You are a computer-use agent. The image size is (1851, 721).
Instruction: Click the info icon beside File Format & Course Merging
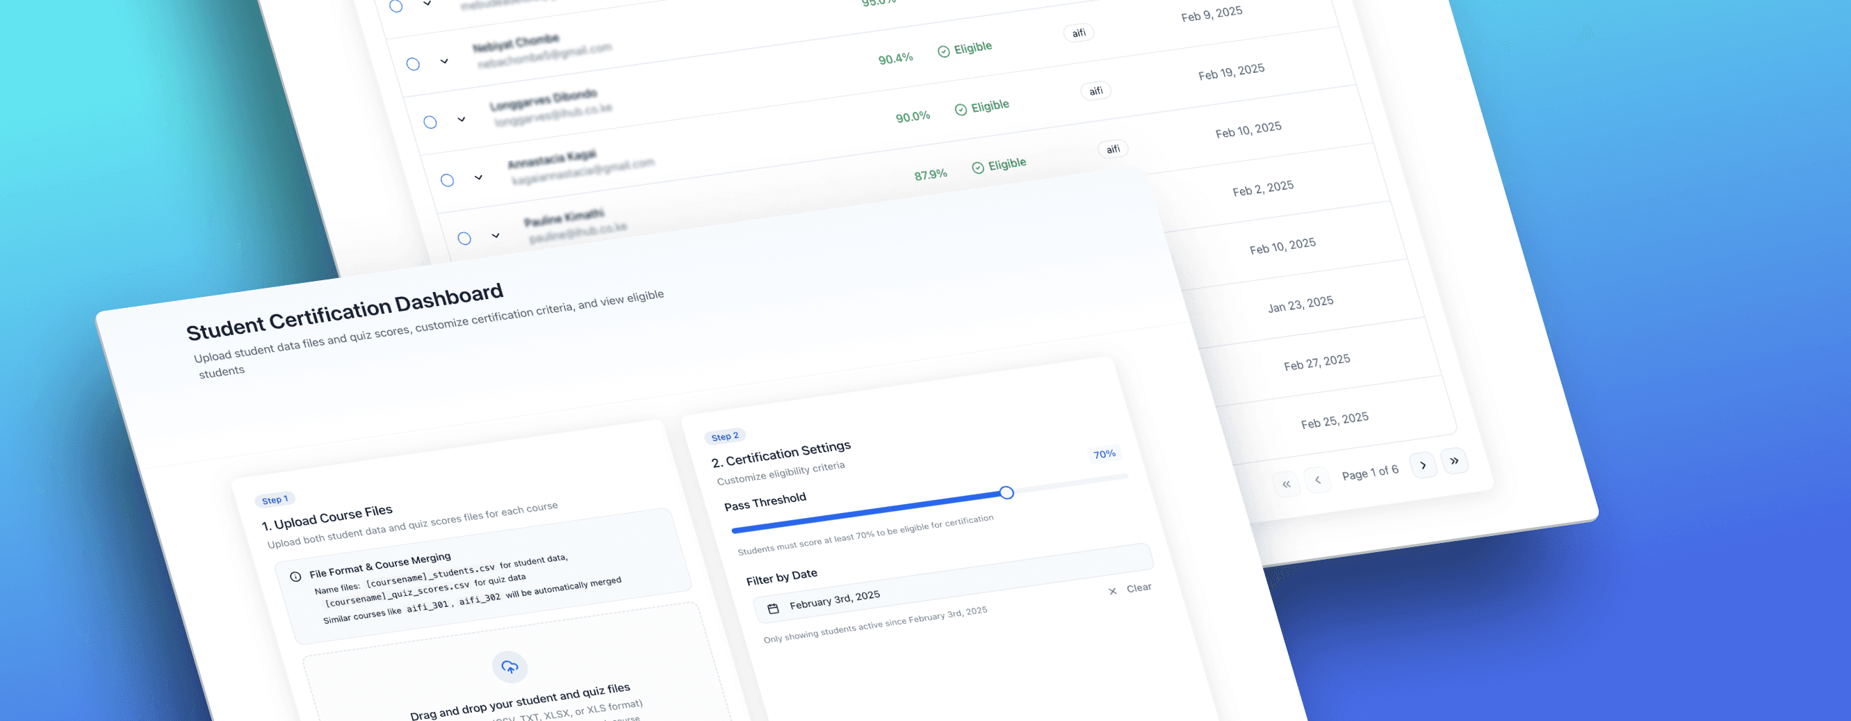click(x=295, y=576)
